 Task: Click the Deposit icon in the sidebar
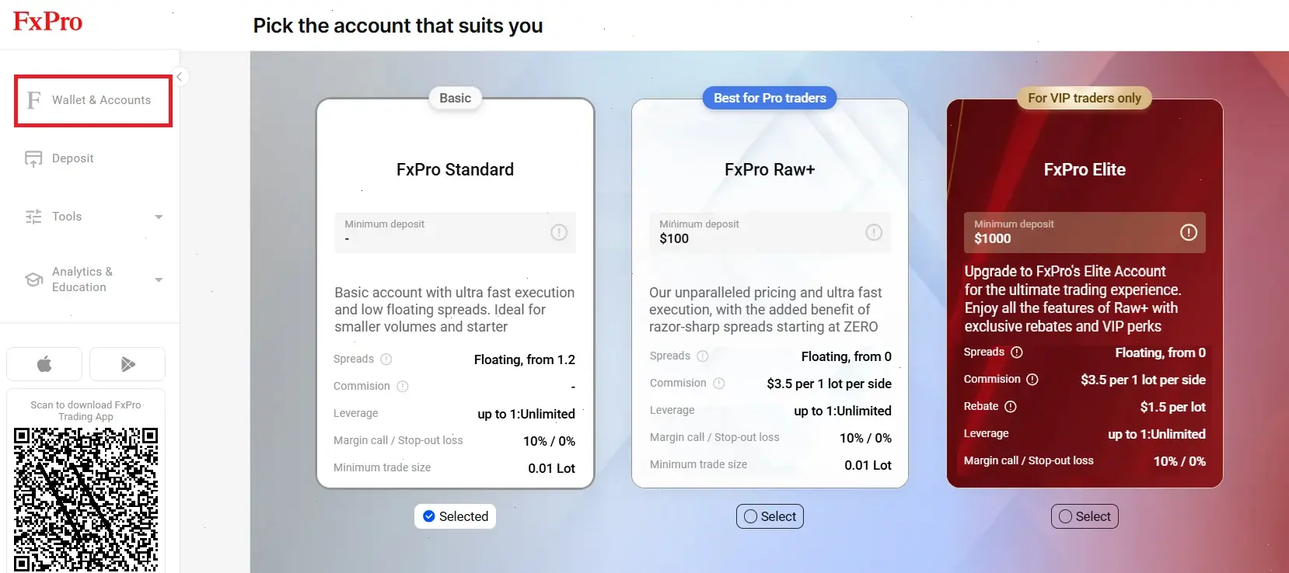[33, 158]
